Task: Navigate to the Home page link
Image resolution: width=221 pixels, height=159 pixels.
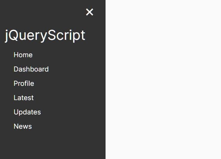Action: tap(23, 55)
